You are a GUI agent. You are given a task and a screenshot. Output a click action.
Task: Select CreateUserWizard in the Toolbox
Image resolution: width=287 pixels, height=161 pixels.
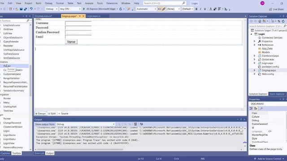point(13,127)
